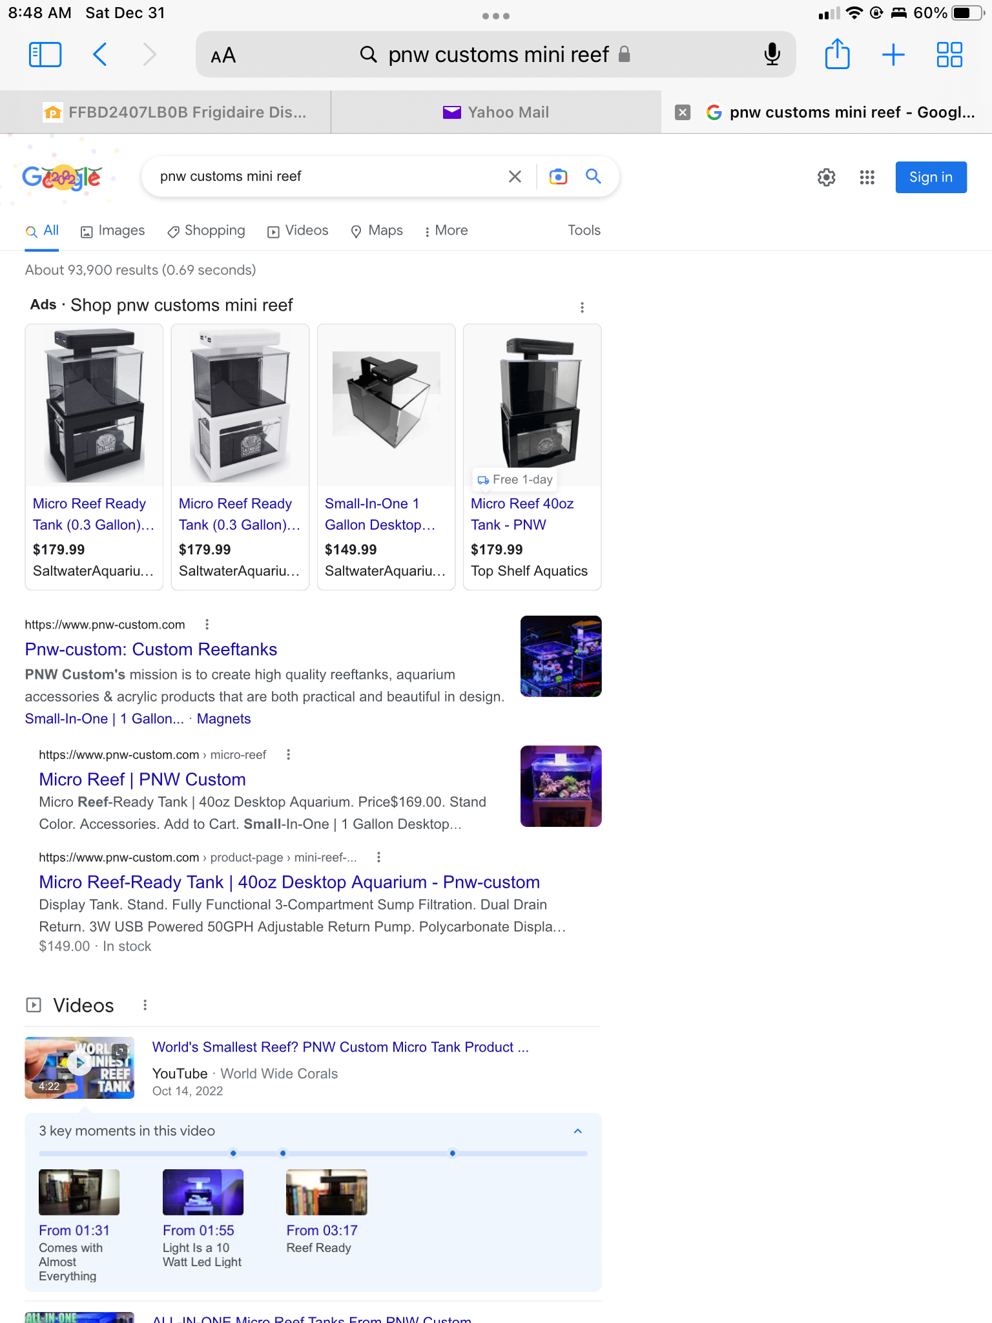Search by image with camera icon
The width and height of the screenshot is (992, 1323).
click(x=558, y=176)
